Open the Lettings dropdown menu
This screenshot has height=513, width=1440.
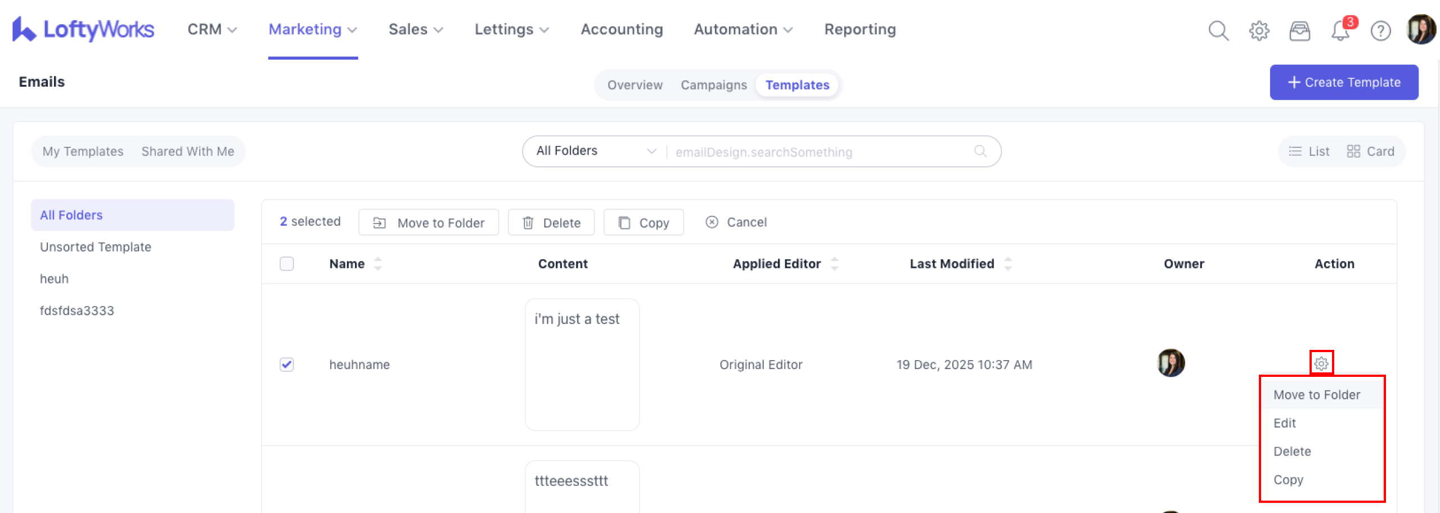pyautogui.click(x=511, y=29)
